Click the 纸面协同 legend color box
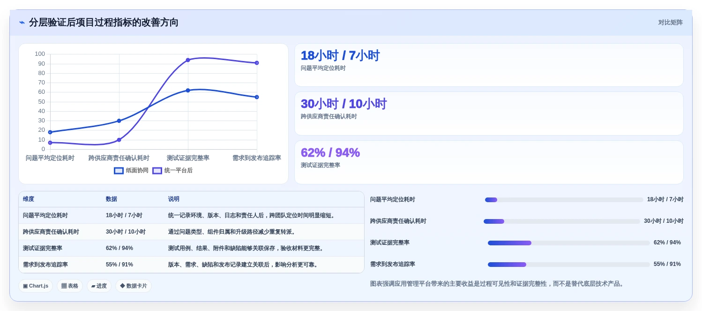 tap(119, 171)
